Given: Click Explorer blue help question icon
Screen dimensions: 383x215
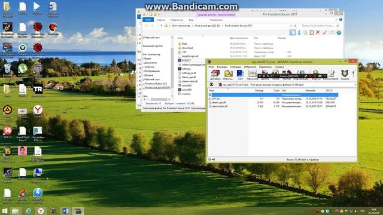Looking at the screenshot, I should tap(341, 20).
